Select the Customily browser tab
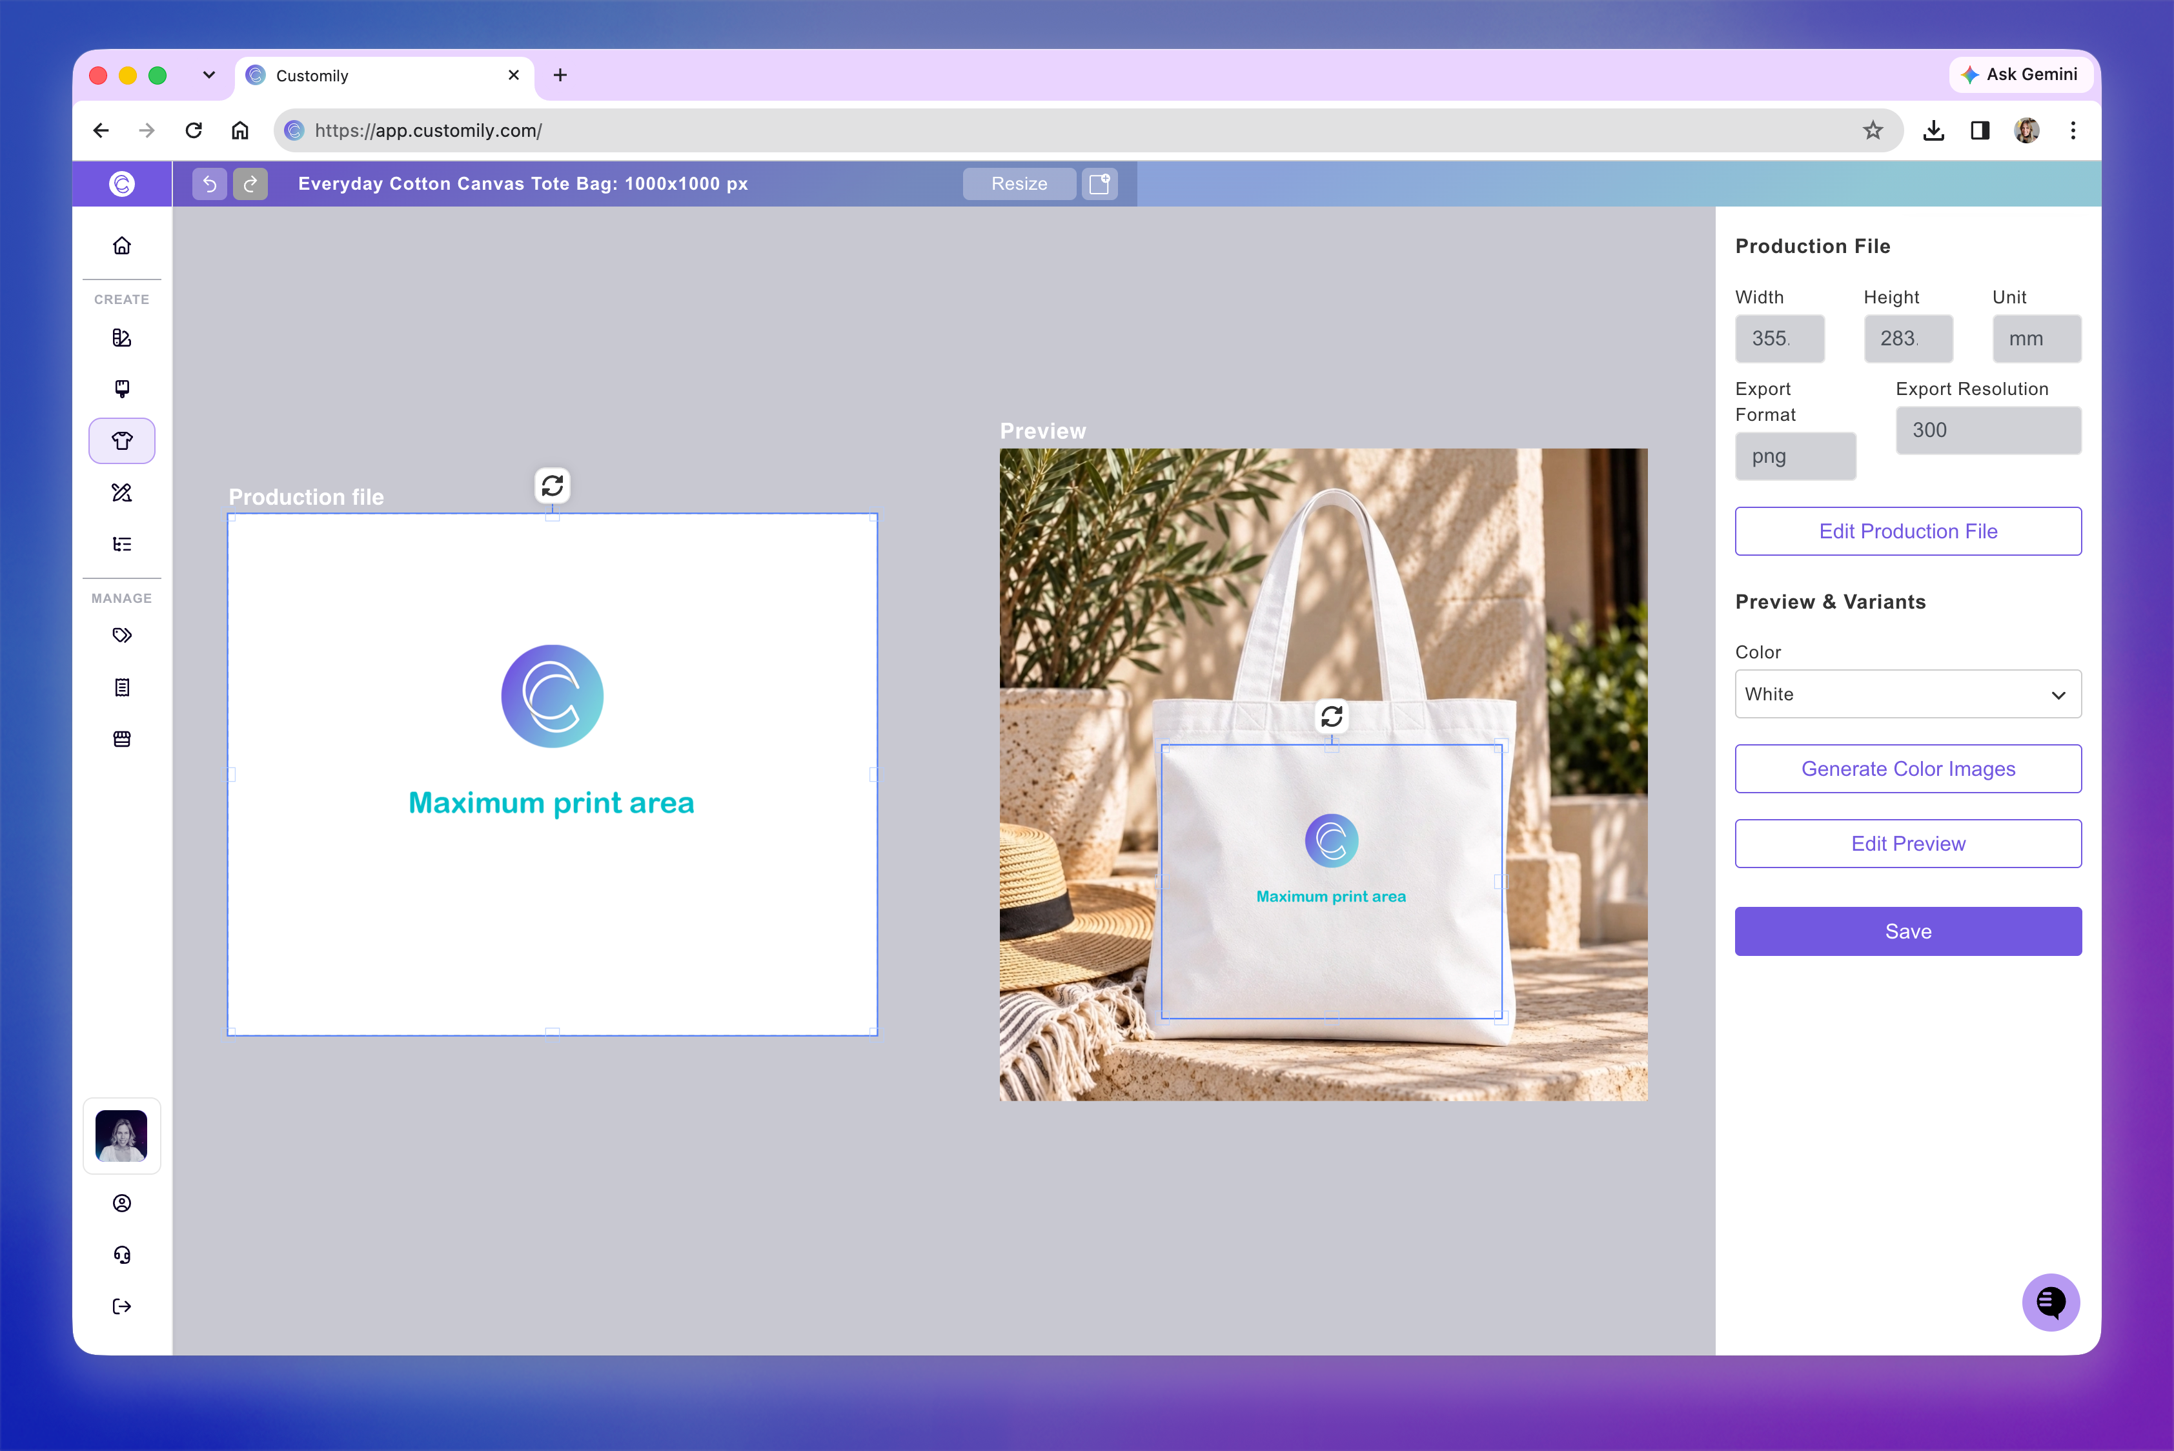Screen dimensions: 2174x1451 tap(384, 76)
